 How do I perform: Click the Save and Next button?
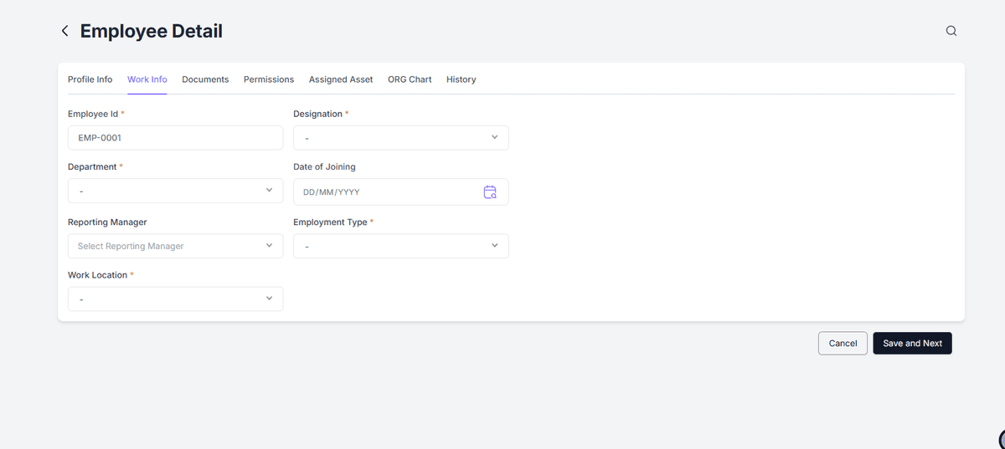[x=912, y=344]
